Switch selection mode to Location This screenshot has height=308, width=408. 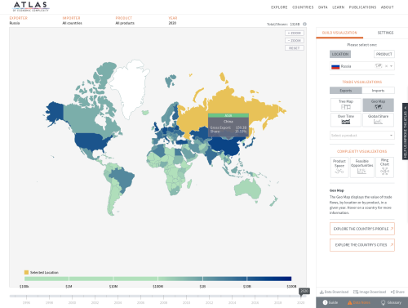[340, 54]
